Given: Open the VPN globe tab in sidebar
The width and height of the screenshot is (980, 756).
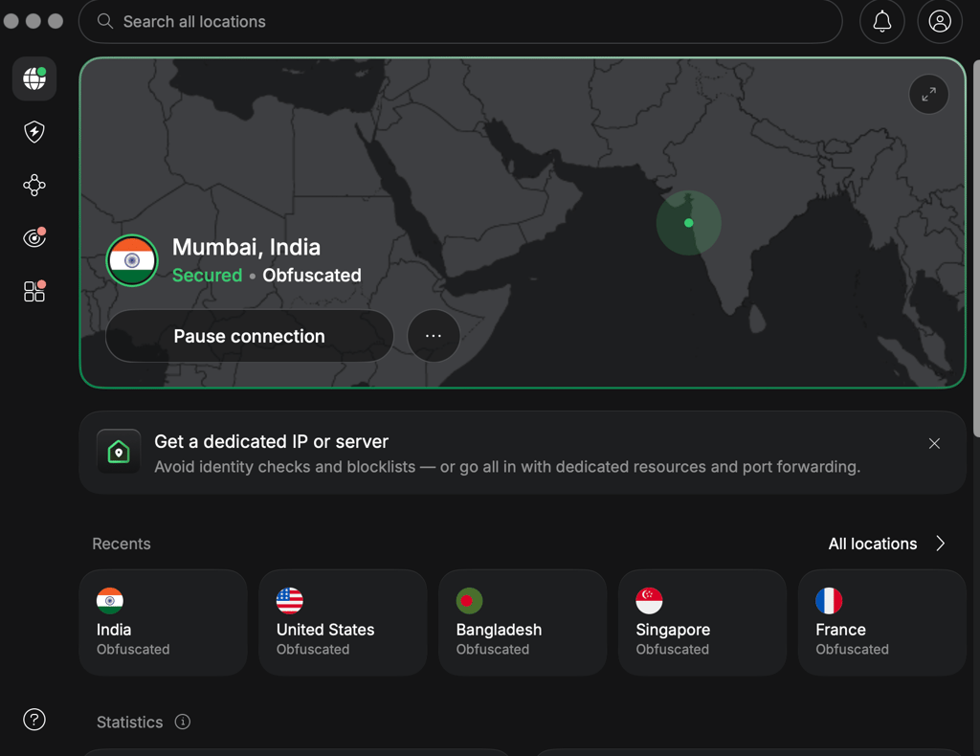Looking at the screenshot, I should point(34,78).
